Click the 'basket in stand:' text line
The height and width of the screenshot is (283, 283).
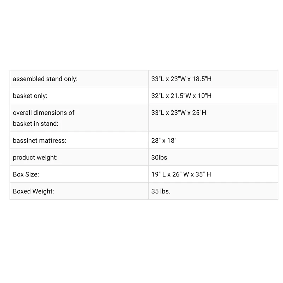click(35, 124)
